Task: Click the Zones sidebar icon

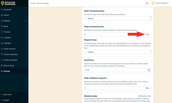Action: [2, 26]
